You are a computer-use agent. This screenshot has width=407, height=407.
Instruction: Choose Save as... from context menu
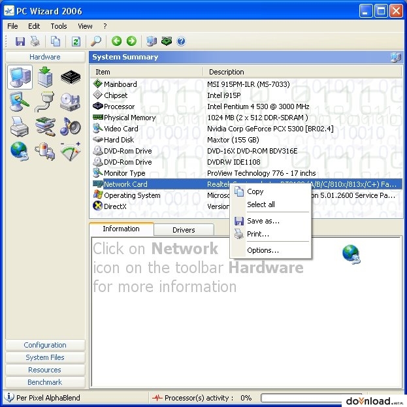tap(270, 221)
